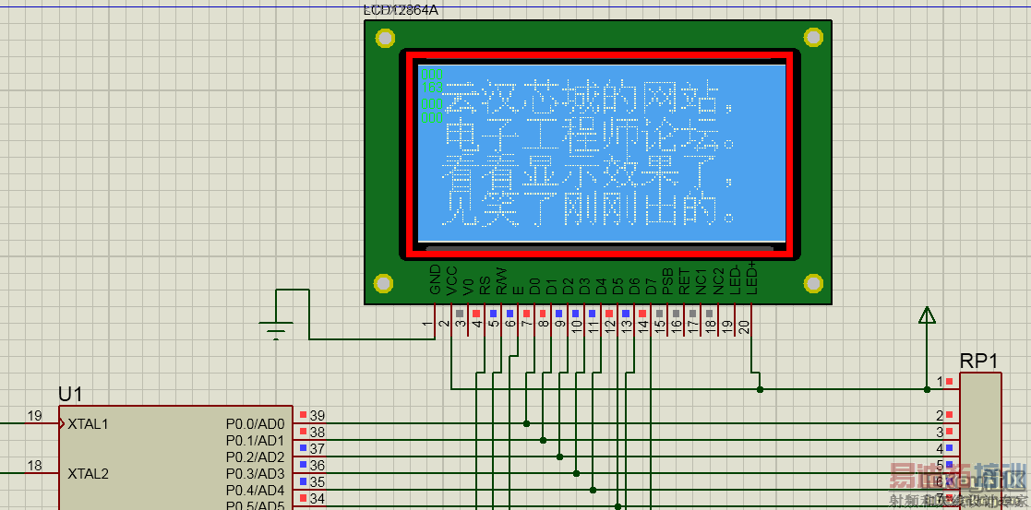The height and width of the screenshot is (510, 1031).
Task: Click the GND pin label on the LCD
Action: [435, 279]
